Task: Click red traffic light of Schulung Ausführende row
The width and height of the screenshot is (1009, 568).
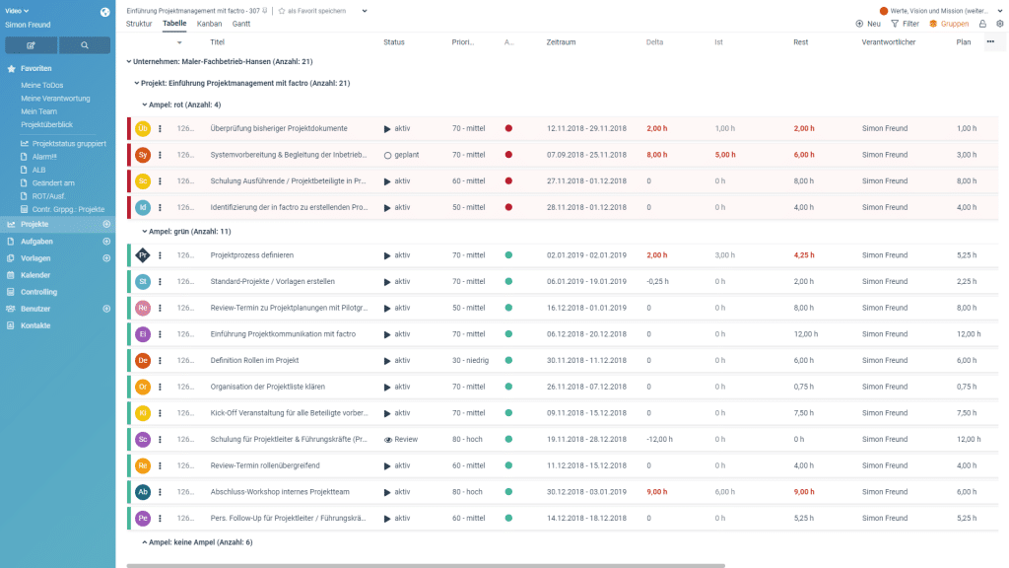Action: click(x=508, y=181)
